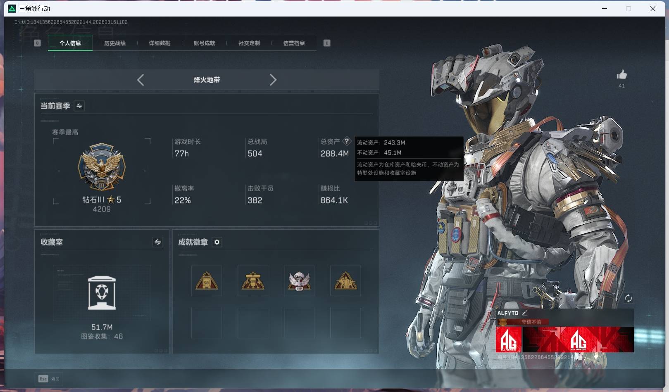The height and width of the screenshot is (392, 669).
Task: Open the 社交定制 tab
Action: coord(249,43)
